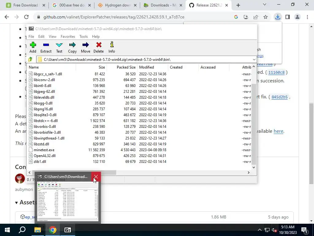Viewport: 314px width, 236px height.
Task: Open the Tools menu in 7-Zip
Action: point(83,37)
